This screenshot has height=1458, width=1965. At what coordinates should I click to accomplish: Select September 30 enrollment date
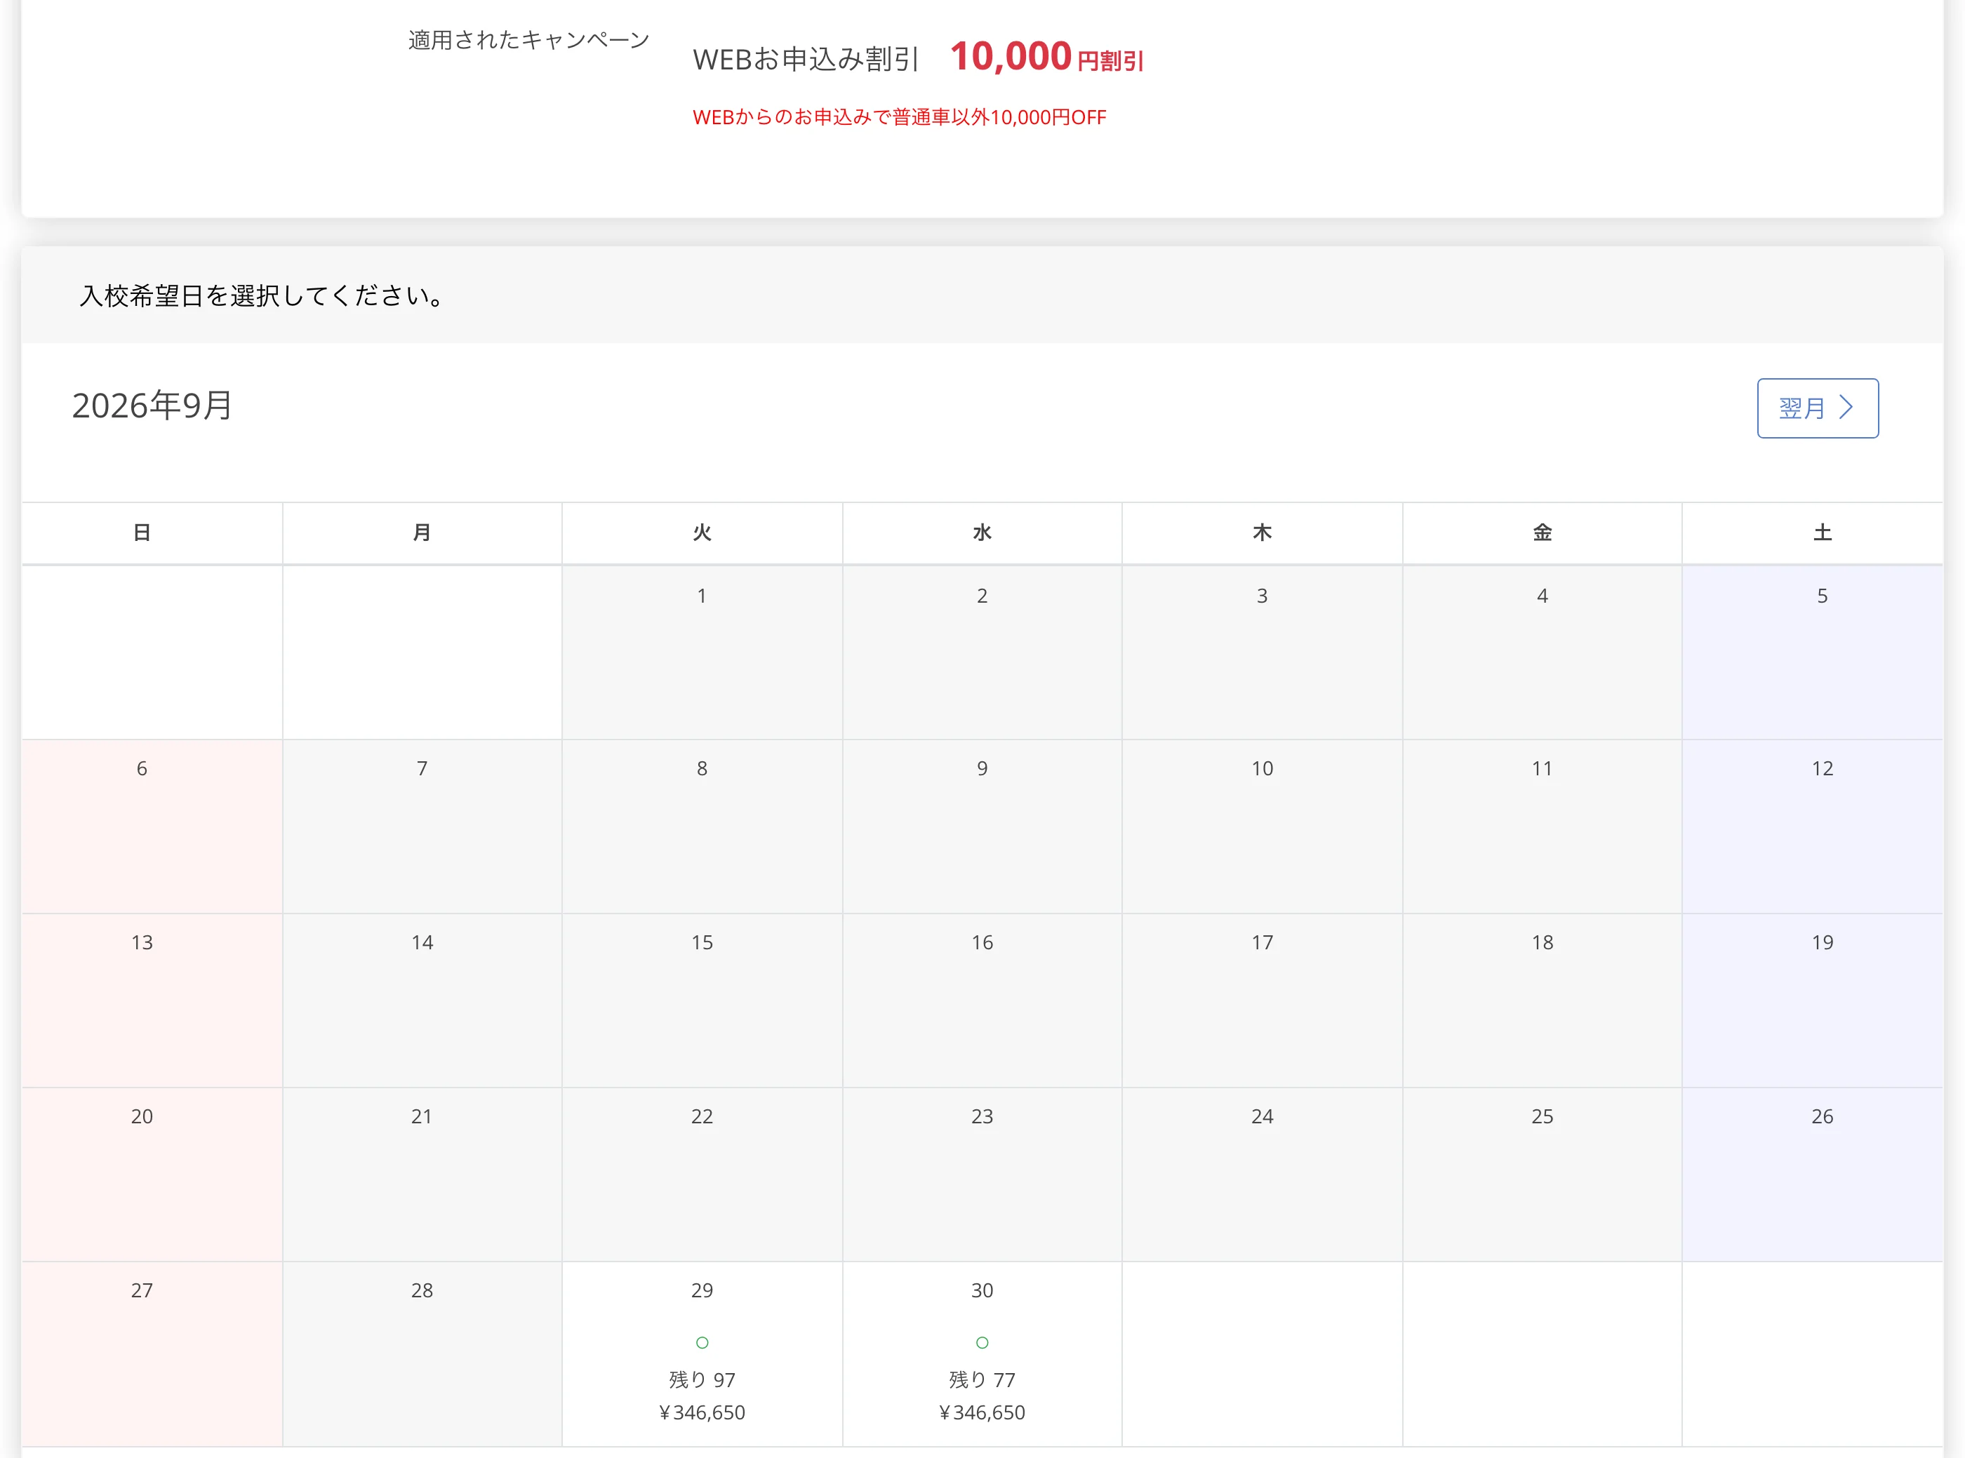pyautogui.click(x=982, y=1353)
